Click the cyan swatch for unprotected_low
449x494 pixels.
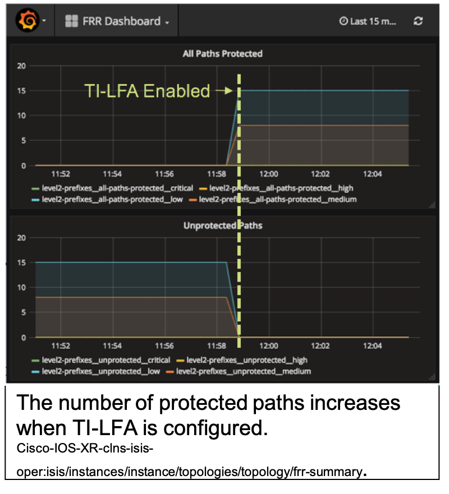pos(35,372)
